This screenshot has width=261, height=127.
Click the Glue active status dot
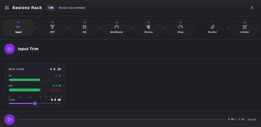click(181, 22)
